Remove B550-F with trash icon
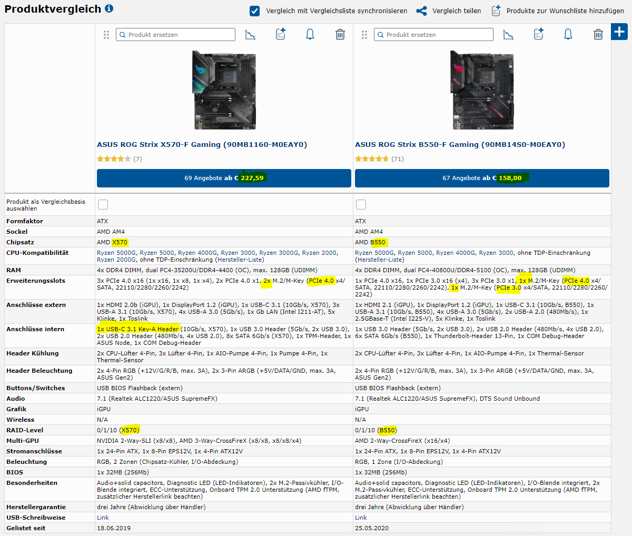The image size is (632, 536). pos(598,35)
